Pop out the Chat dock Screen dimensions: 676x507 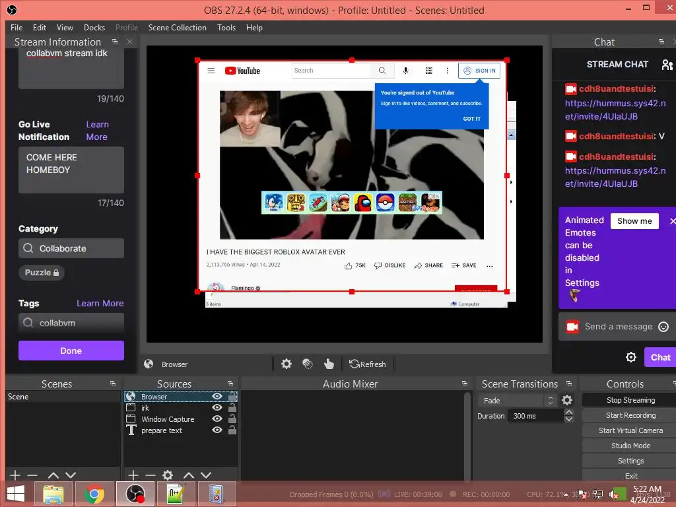(661, 42)
